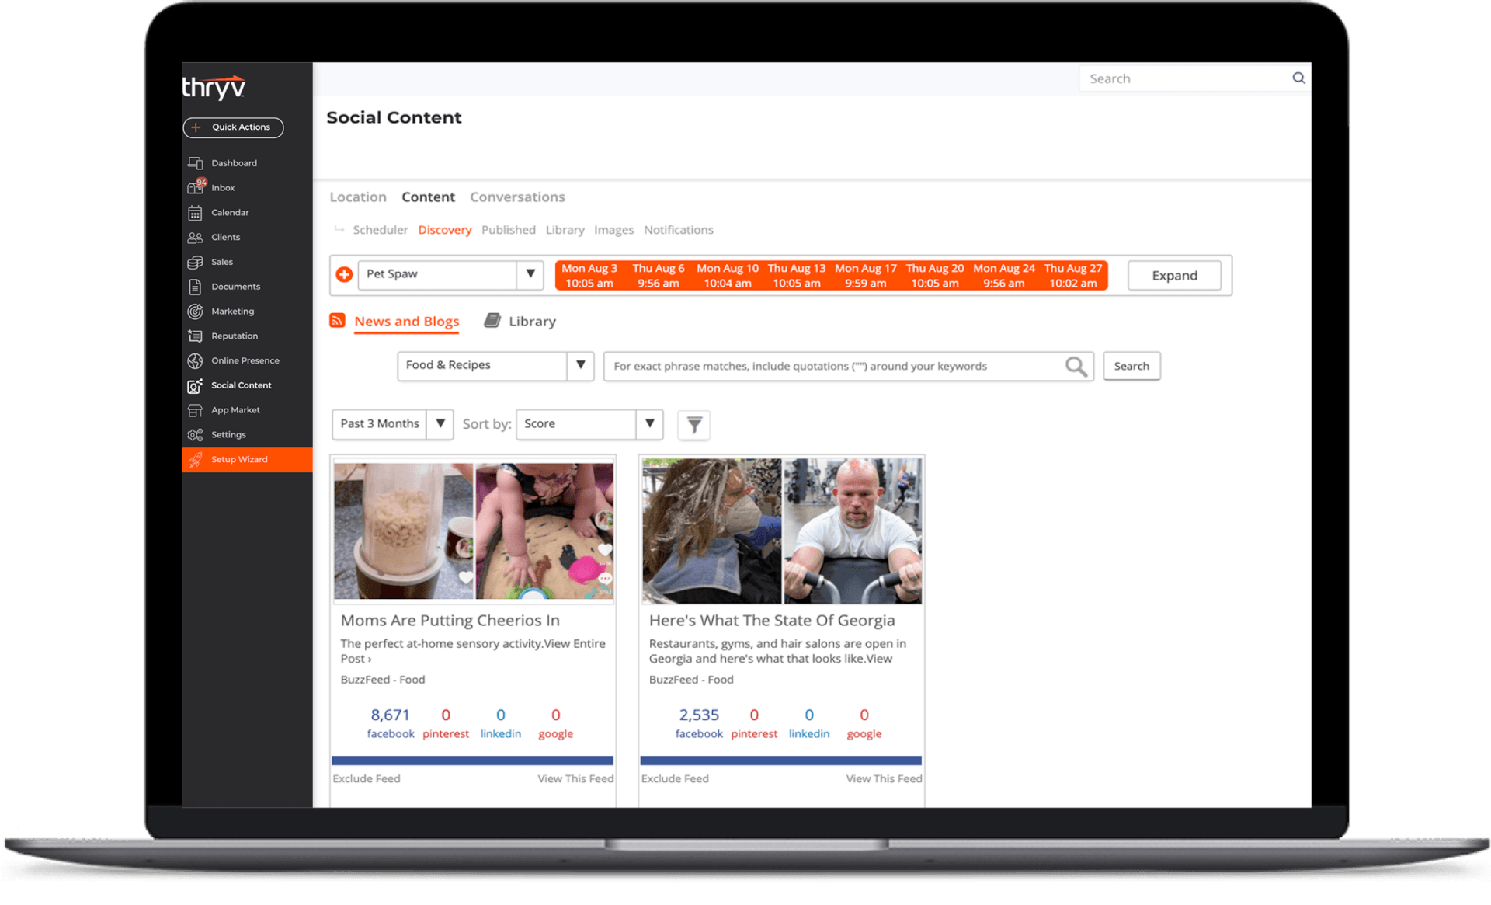Open the Reputation sidebar icon
The width and height of the screenshot is (1491, 905).
click(x=195, y=336)
